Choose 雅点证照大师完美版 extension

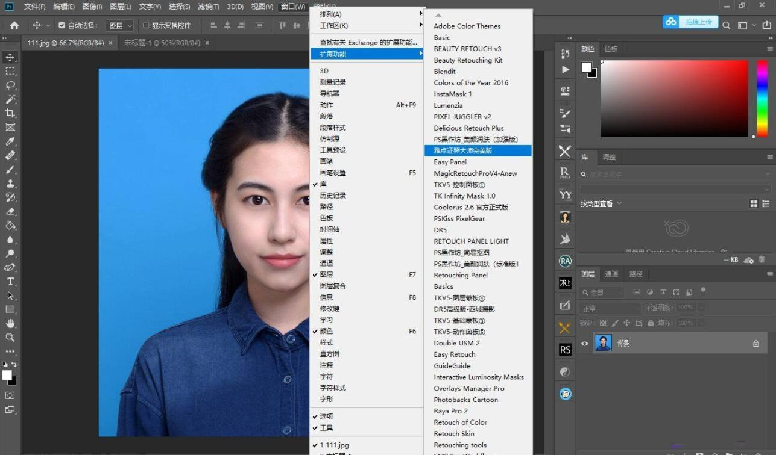(x=478, y=150)
